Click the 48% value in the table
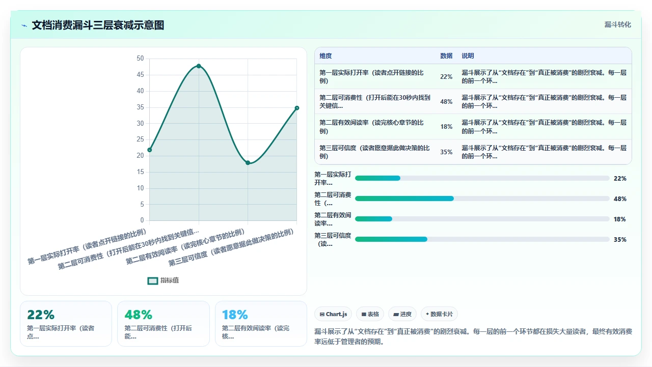The image size is (652, 367). point(446,102)
